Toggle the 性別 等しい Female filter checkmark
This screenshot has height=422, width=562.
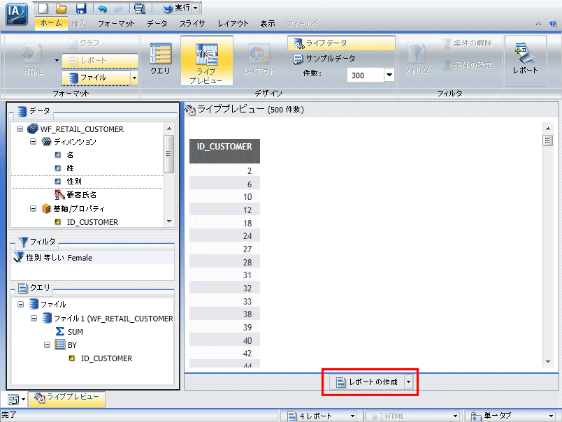(x=18, y=258)
